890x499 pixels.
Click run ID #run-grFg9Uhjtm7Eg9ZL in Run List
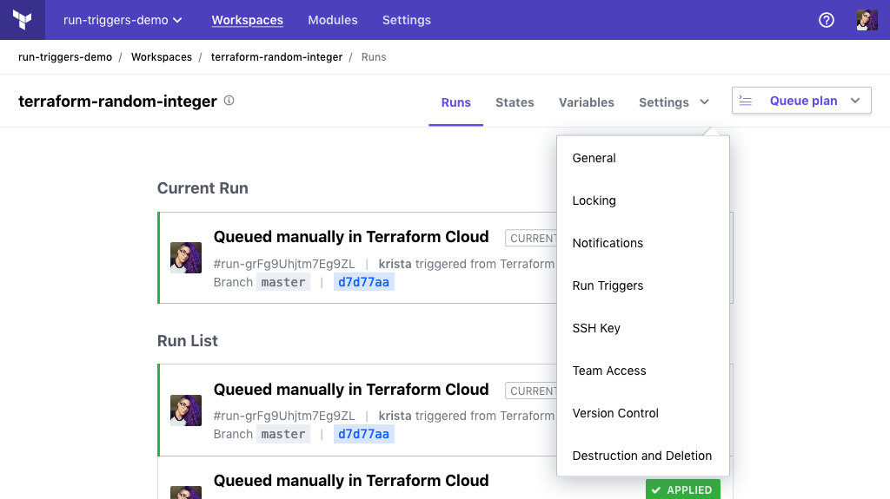(284, 417)
